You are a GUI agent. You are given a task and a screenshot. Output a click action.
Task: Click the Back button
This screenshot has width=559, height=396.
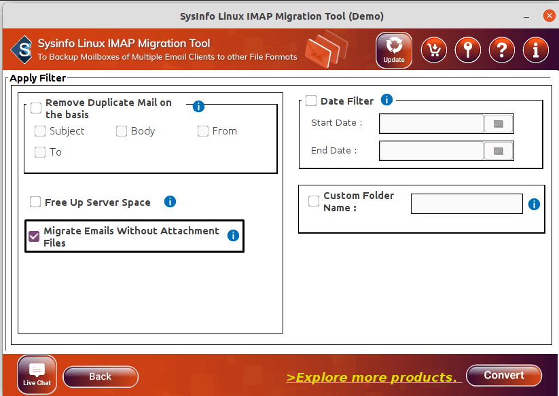[101, 377]
